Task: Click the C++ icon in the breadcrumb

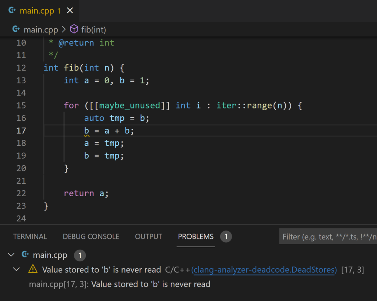Action: (16, 29)
